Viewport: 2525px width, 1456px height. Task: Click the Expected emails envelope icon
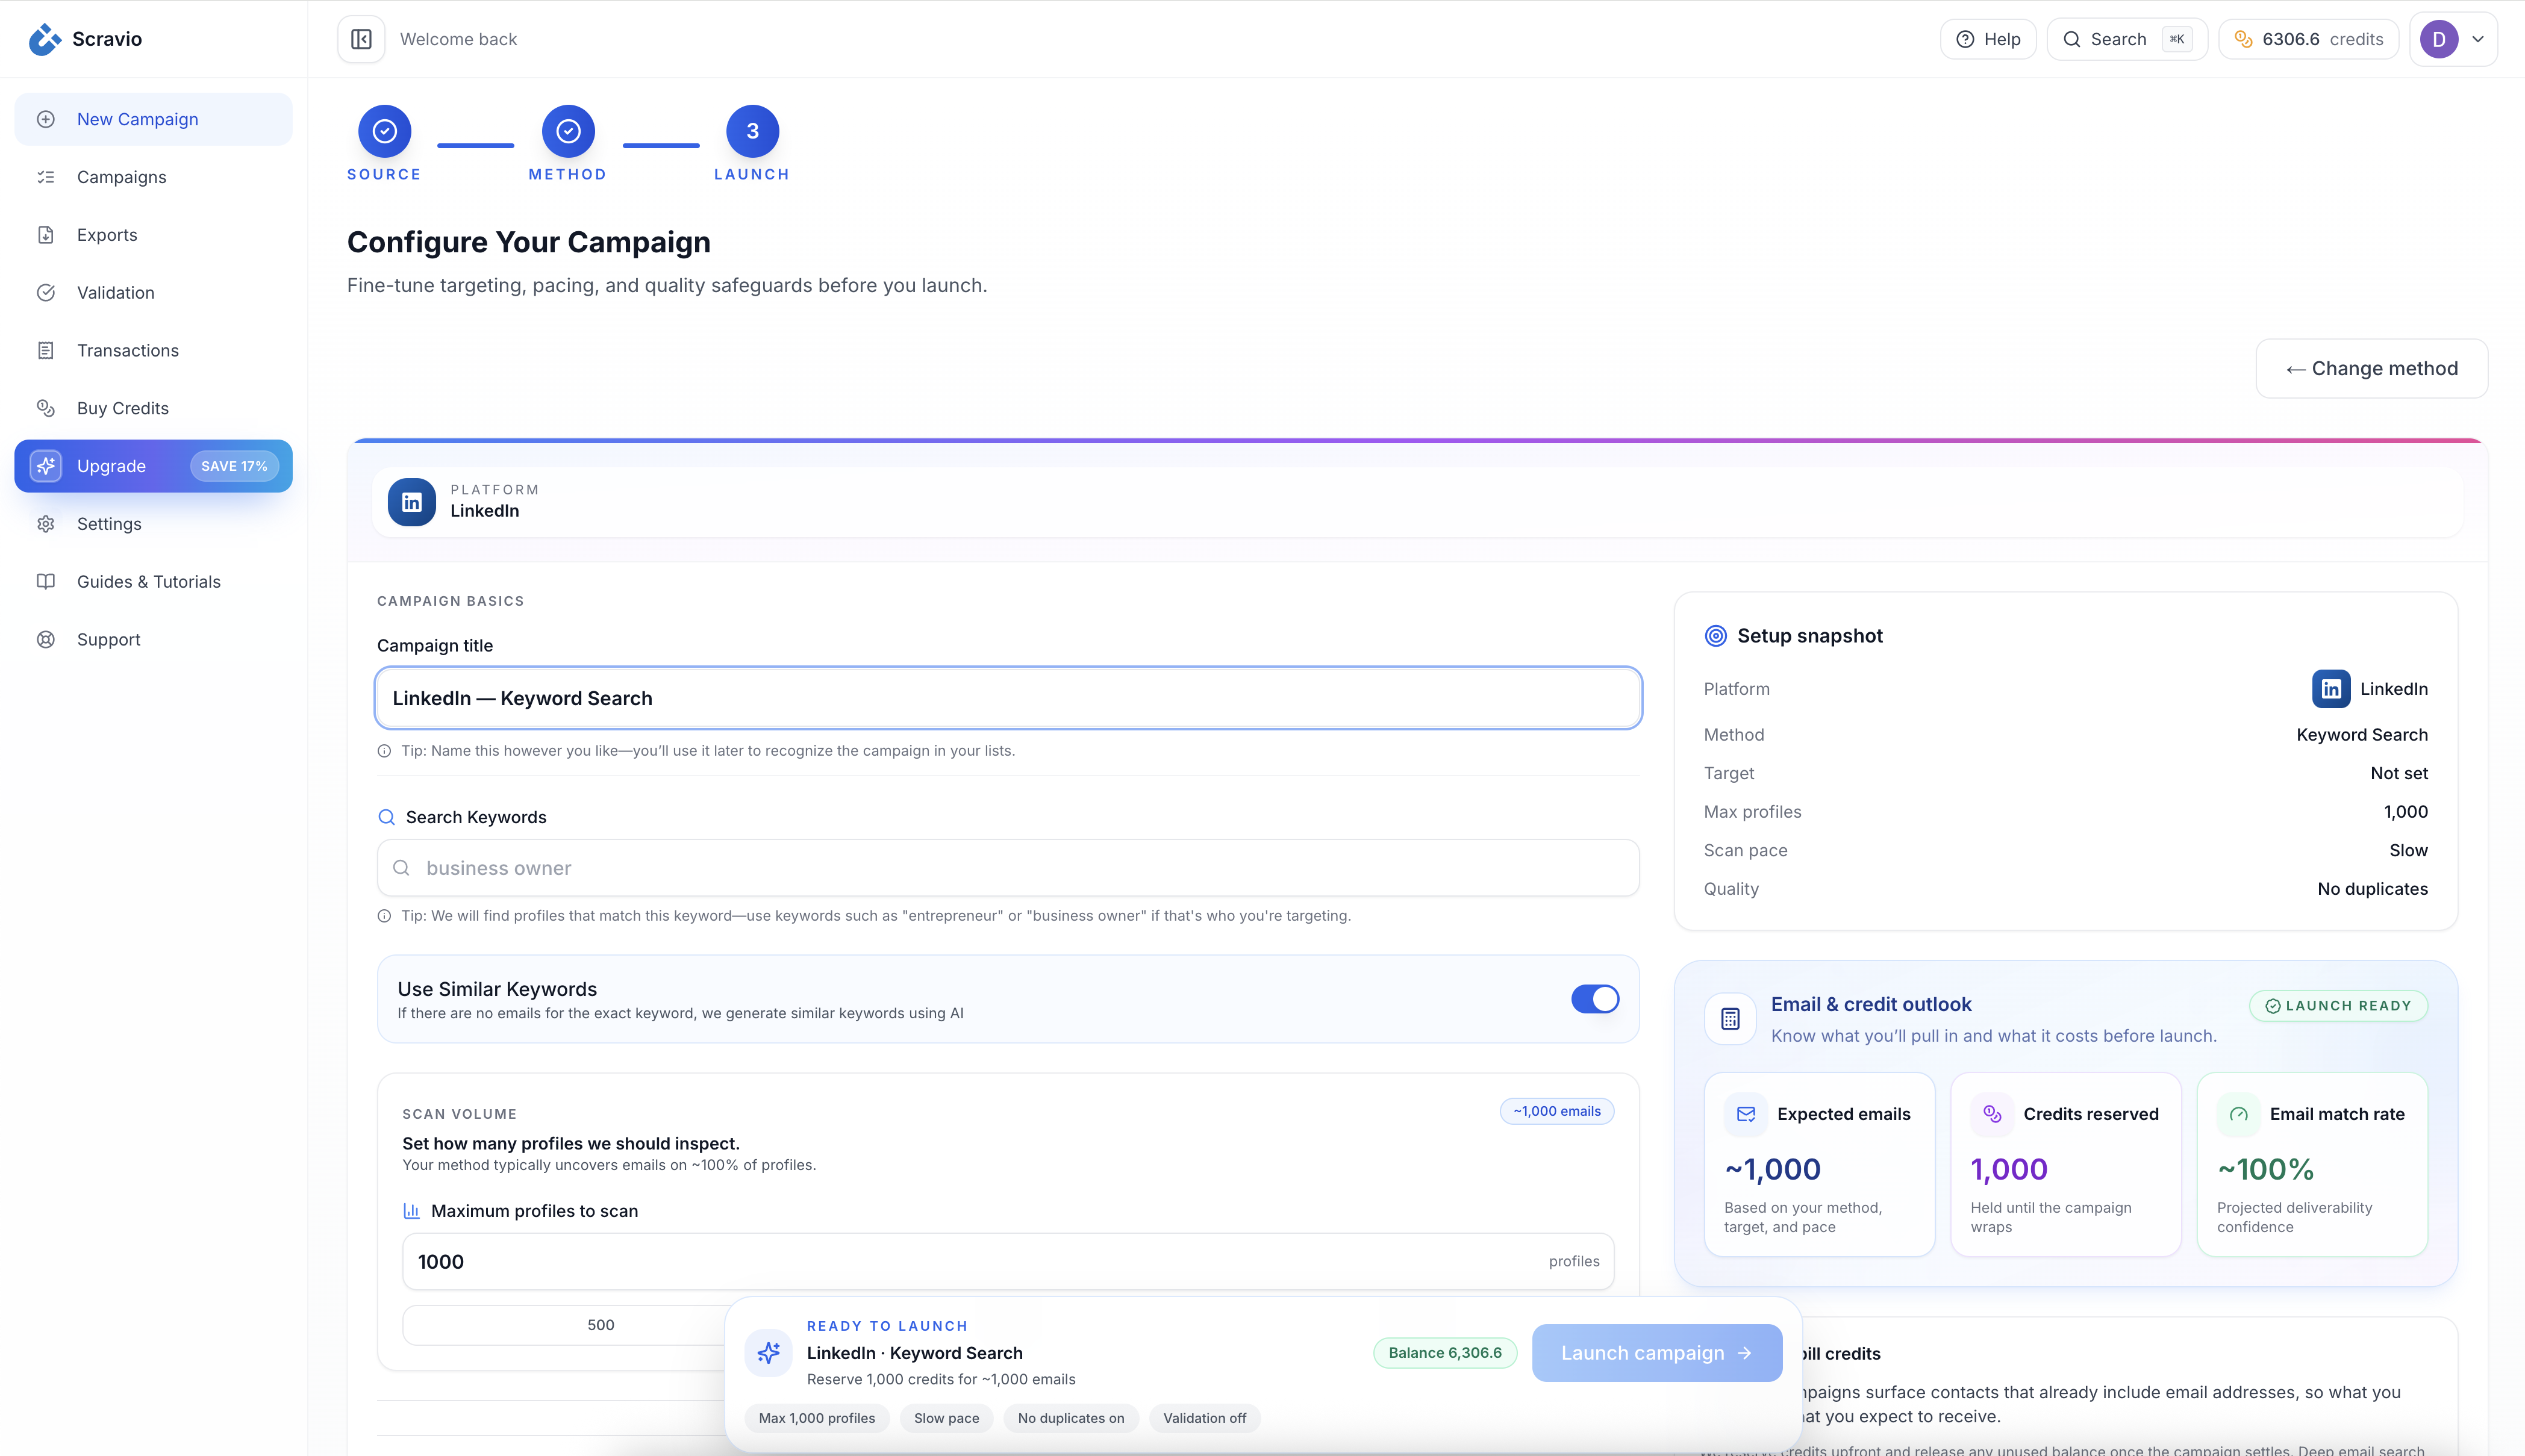1746,1114
